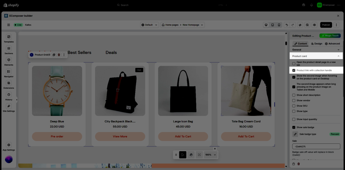Viewport: 345px width, 170px height.
Task: Click the Sale badge text input field
Action: tap(316, 146)
